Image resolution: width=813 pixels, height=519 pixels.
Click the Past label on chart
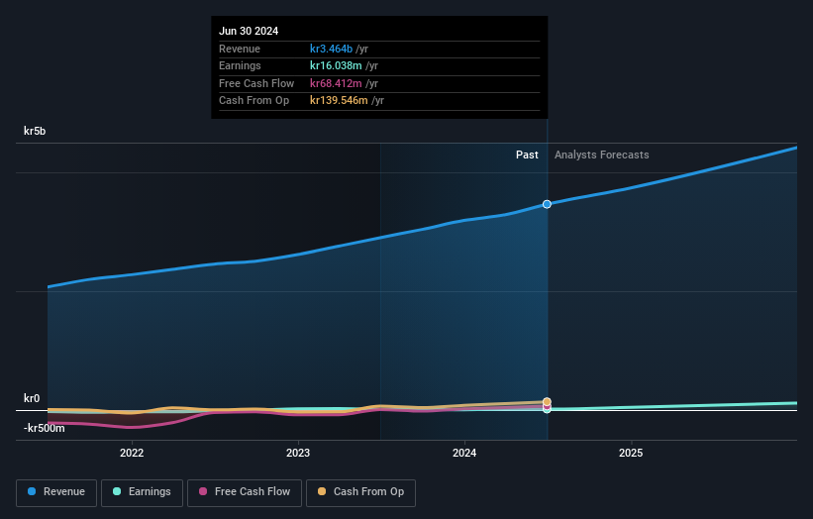click(527, 156)
